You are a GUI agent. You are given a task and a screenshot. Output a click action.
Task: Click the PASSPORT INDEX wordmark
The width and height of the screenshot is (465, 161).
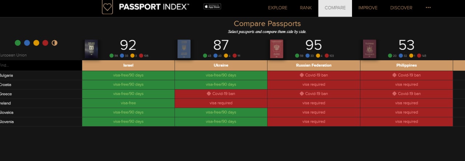[x=154, y=7]
